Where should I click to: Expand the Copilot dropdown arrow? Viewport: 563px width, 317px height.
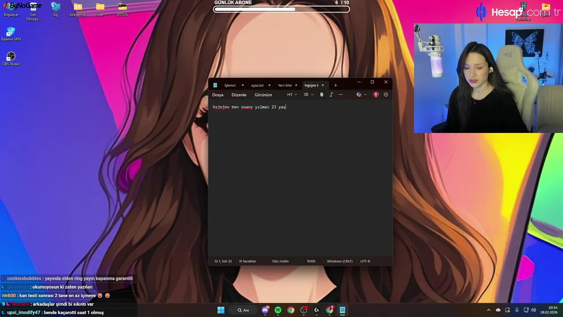(x=365, y=95)
